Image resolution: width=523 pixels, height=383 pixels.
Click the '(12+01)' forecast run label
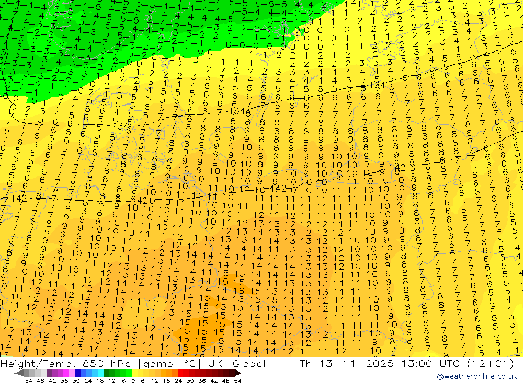pos(490,363)
